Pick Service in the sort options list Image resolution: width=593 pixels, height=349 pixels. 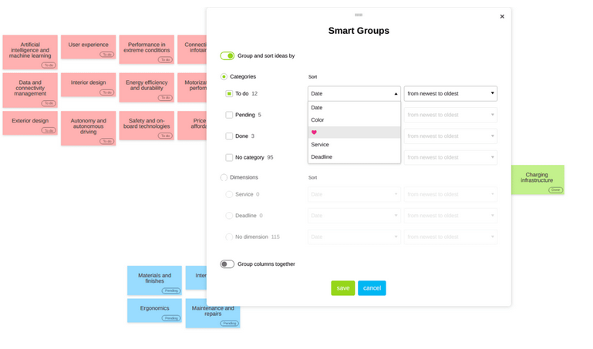[x=320, y=144]
